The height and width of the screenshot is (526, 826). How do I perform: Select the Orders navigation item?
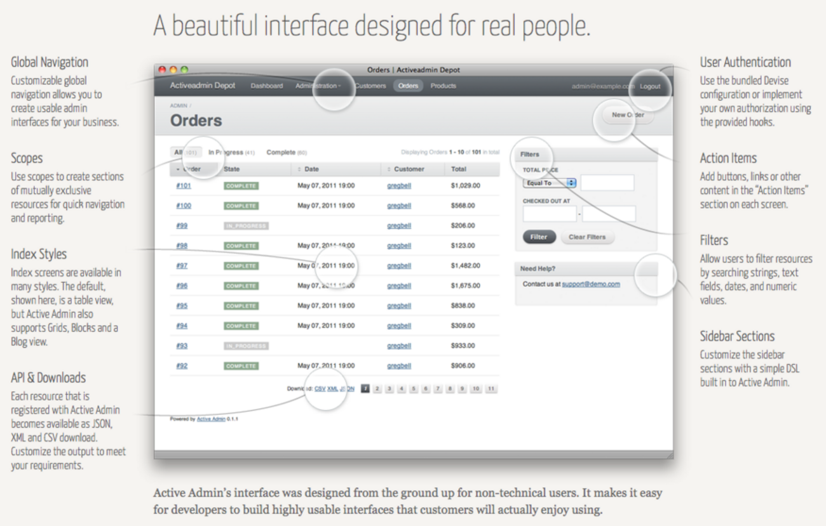pyautogui.click(x=408, y=86)
